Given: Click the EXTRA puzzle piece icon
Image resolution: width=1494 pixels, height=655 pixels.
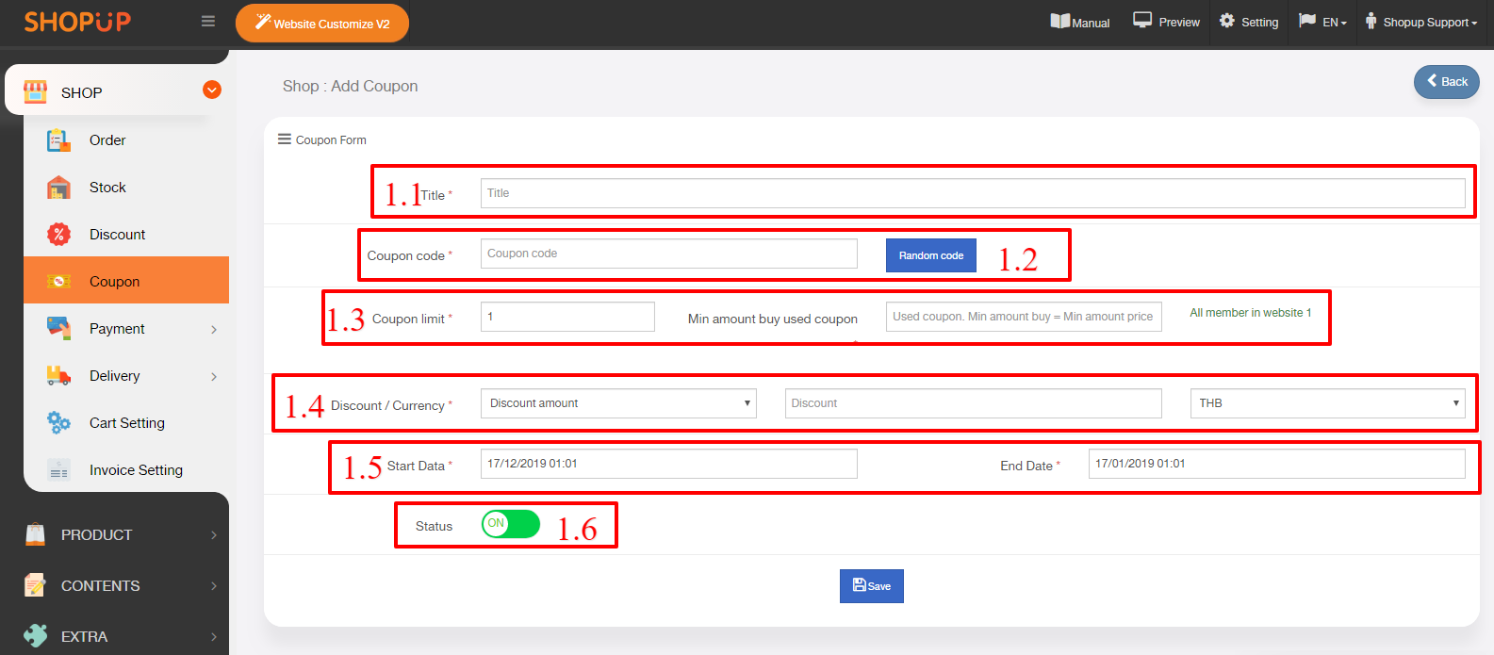Looking at the screenshot, I should coord(35,635).
